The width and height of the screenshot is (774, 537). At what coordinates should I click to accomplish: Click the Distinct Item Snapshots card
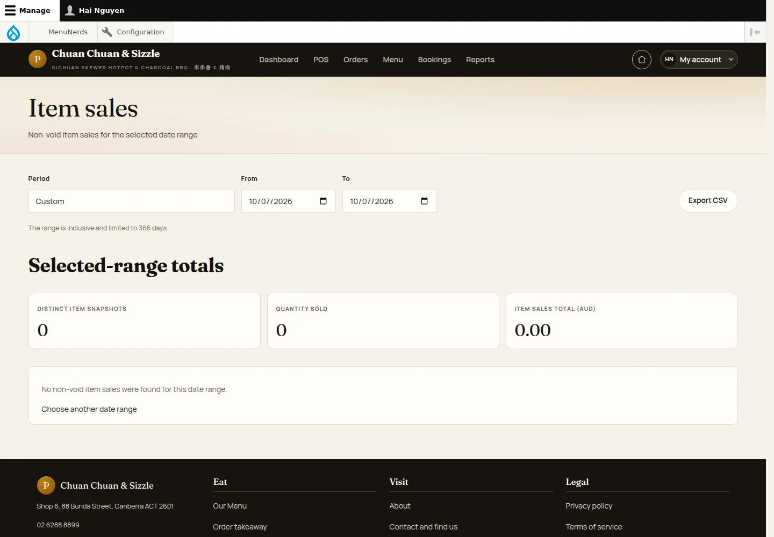(x=144, y=321)
